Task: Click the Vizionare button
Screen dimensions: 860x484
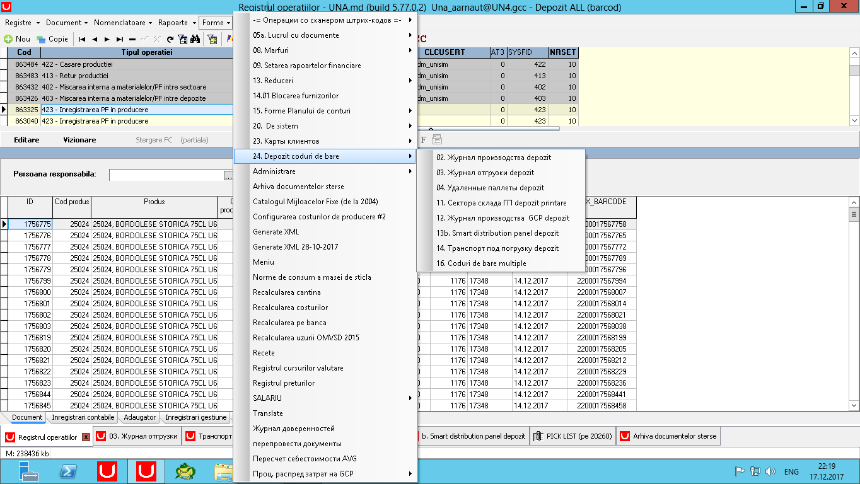Action: tap(79, 140)
